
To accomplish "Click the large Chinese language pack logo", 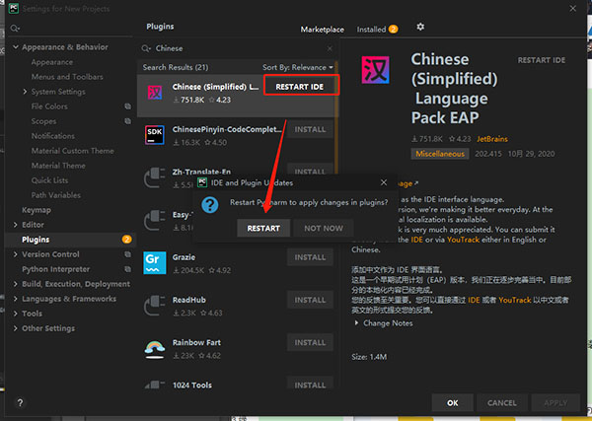I will pos(375,70).
